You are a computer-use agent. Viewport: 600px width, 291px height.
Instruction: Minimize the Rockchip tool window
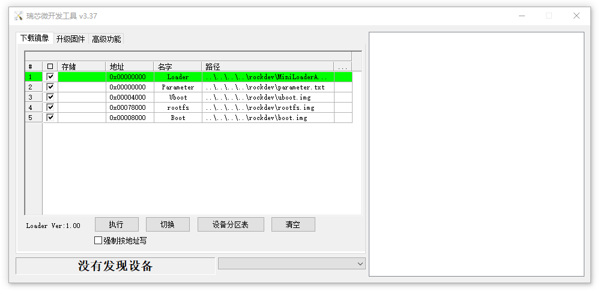coord(521,16)
